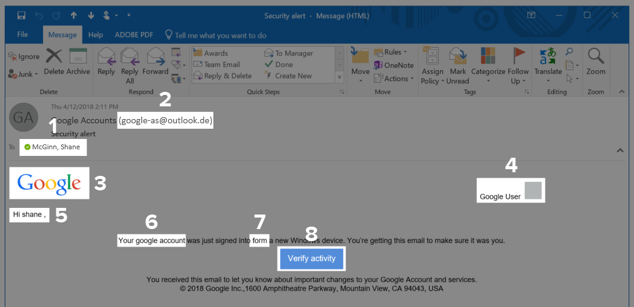Click Mark Unread button
This screenshot has width=634, height=307.
458,66
